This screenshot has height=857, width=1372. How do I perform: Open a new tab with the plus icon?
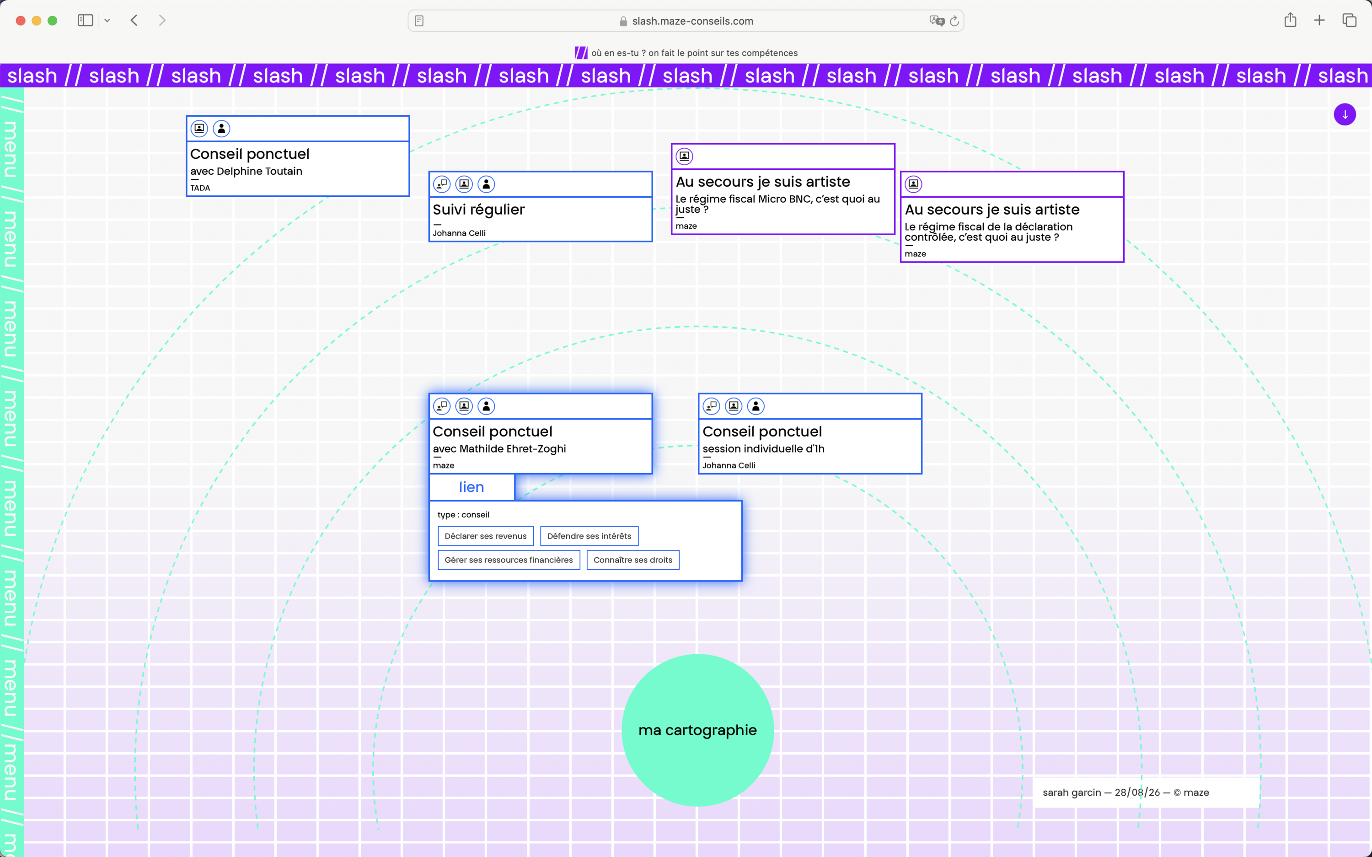point(1319,21)
